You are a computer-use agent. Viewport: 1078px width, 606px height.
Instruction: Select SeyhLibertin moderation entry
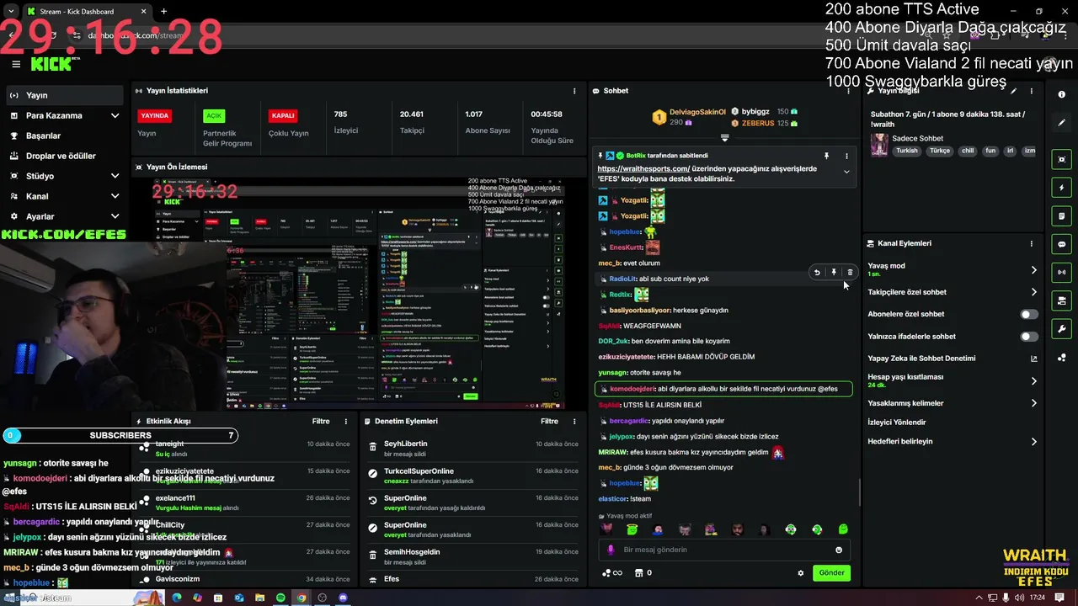[x=472, y=448]
